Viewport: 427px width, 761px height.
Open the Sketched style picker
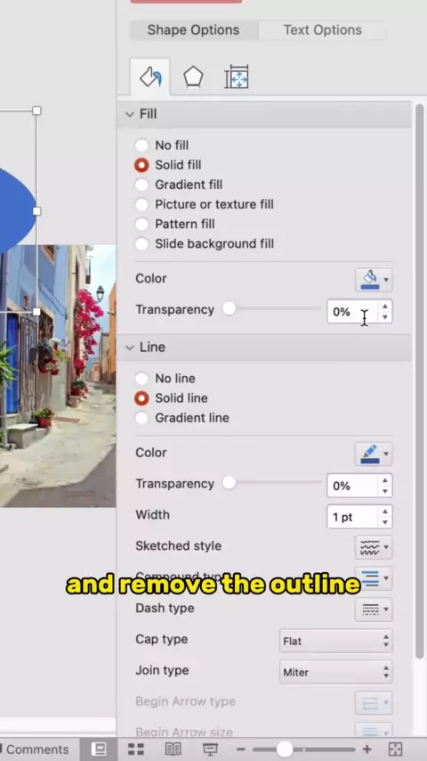click(374, 547)
